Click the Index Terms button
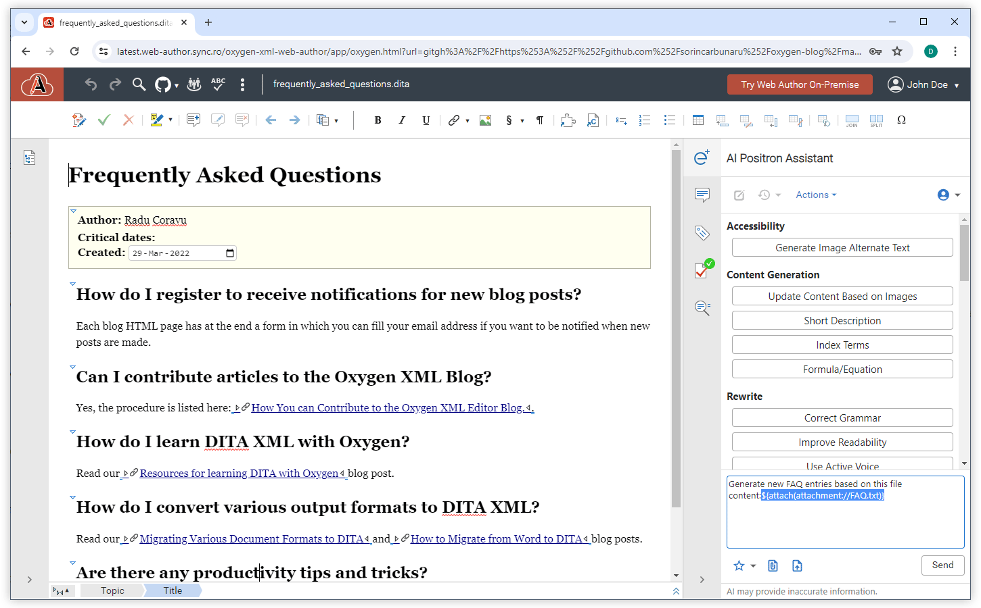Viewport: 981px width, 608px height. pos(842,345)
